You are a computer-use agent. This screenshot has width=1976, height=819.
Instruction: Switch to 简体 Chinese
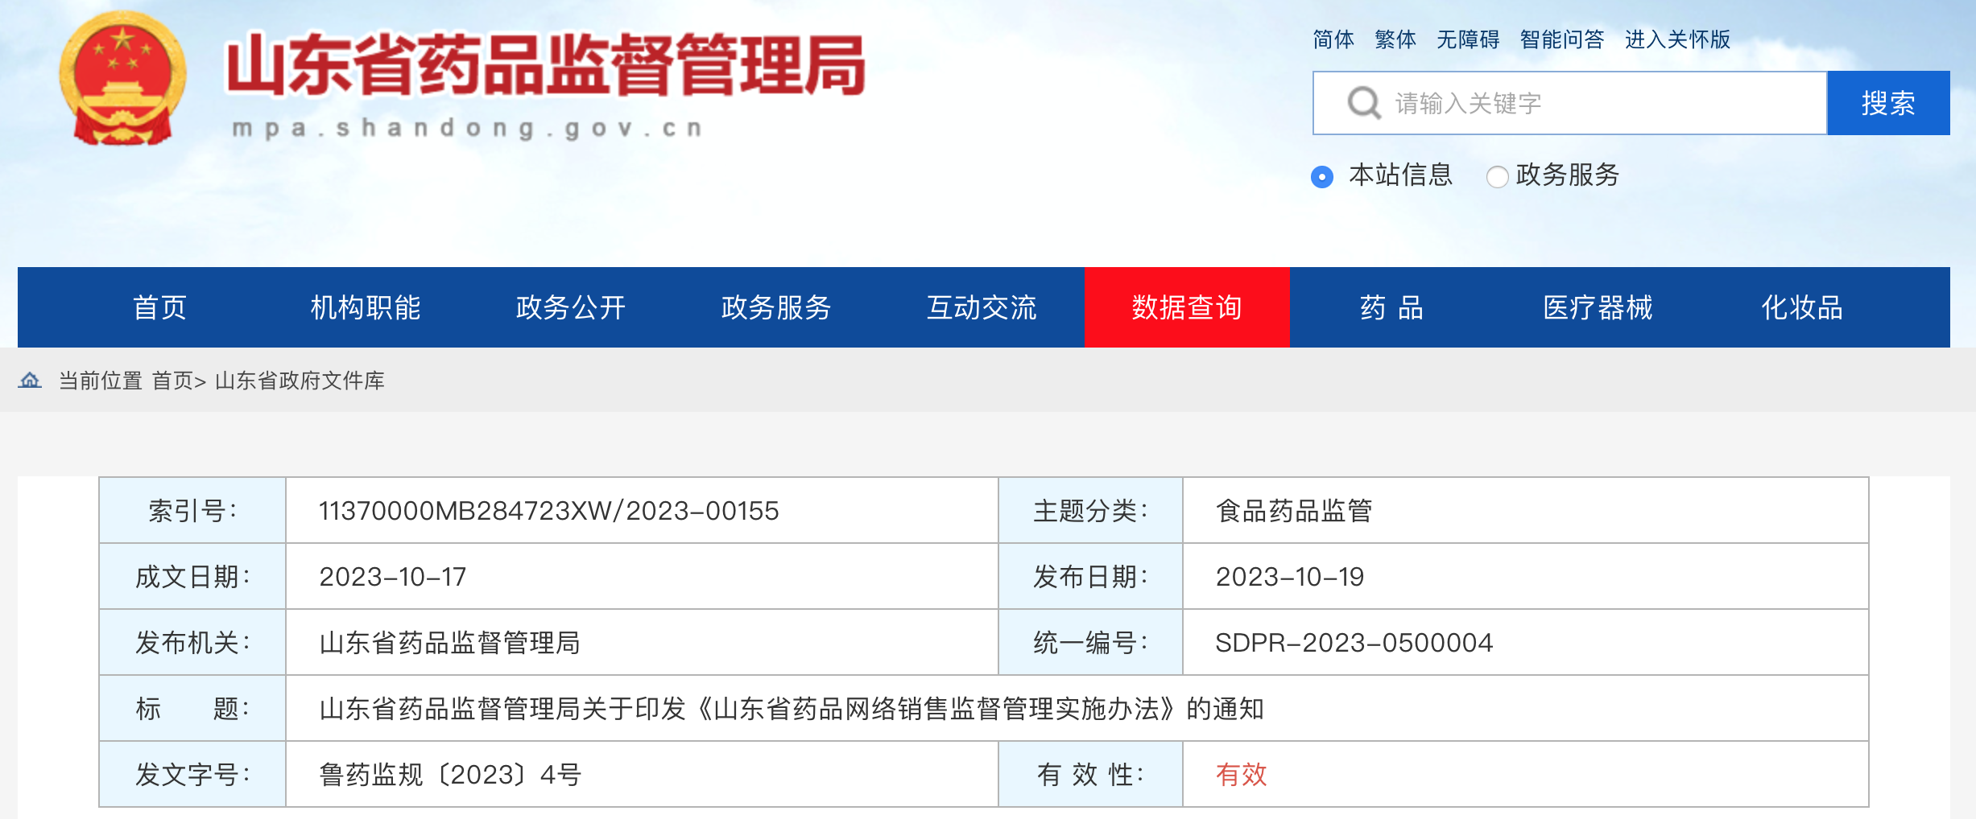pyautogui.click(x=1333, y=39)
